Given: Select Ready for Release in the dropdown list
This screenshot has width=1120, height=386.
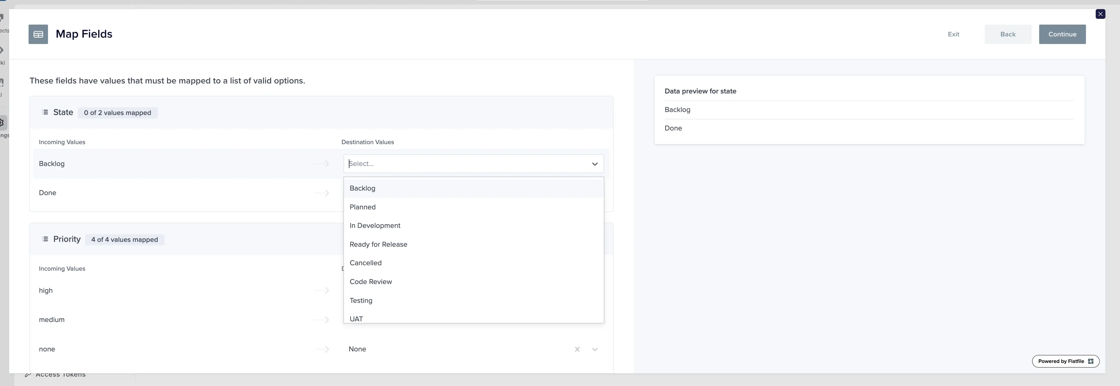Looking at the screenshot, I should click(x=378, y=244).
